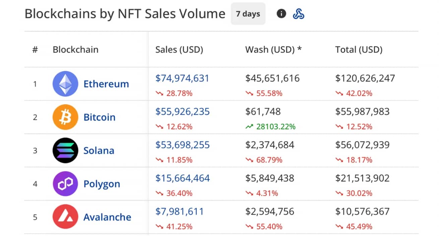This screenshot has height=236, width=439.
Task: Click the Total (USD) column header
Action: coord(359,50)
